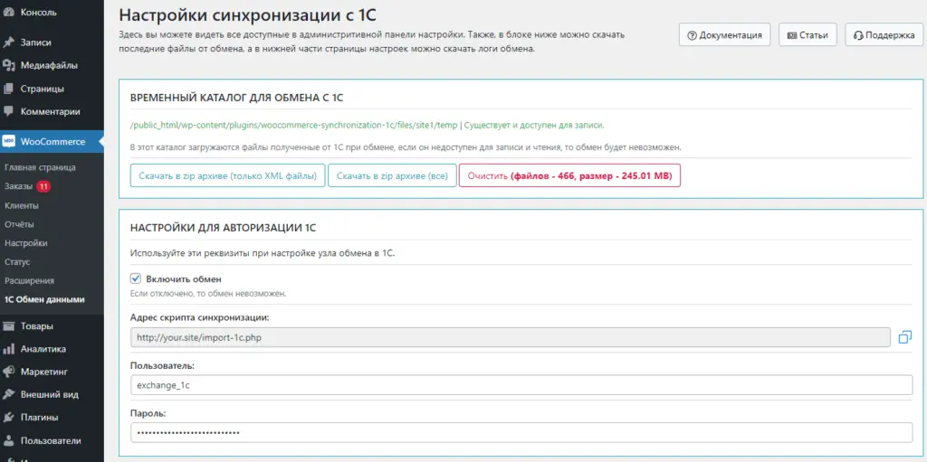Select 1С Обмен данными submenu item
This screenshot has width=927, height=462.
pyautogui.click(x=44, y=299)
